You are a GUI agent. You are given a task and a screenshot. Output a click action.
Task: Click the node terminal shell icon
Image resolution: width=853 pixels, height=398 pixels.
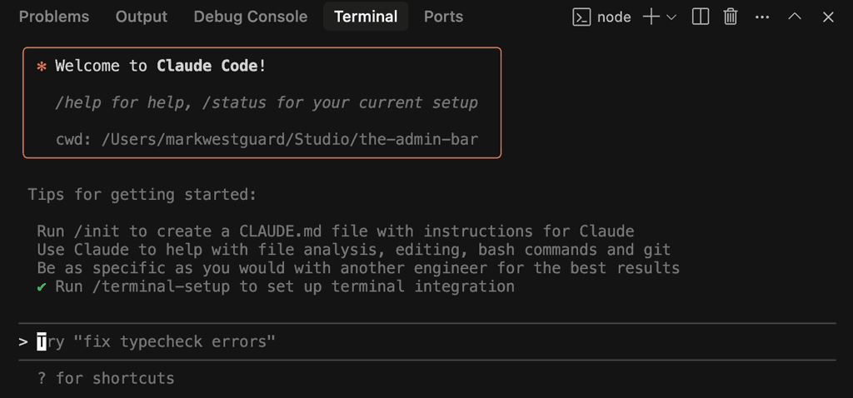click(581, 17)
